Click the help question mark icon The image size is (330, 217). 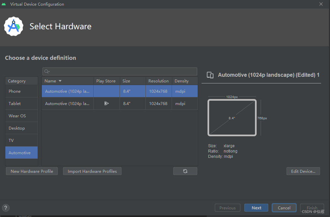[6, 208]
